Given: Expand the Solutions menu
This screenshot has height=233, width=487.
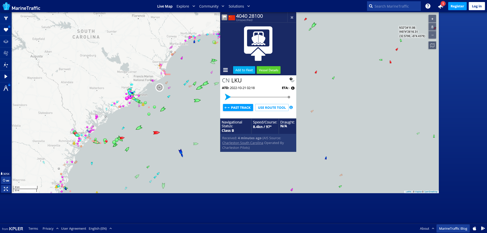Looking at the screenshot, I should [x=239, y=6].
